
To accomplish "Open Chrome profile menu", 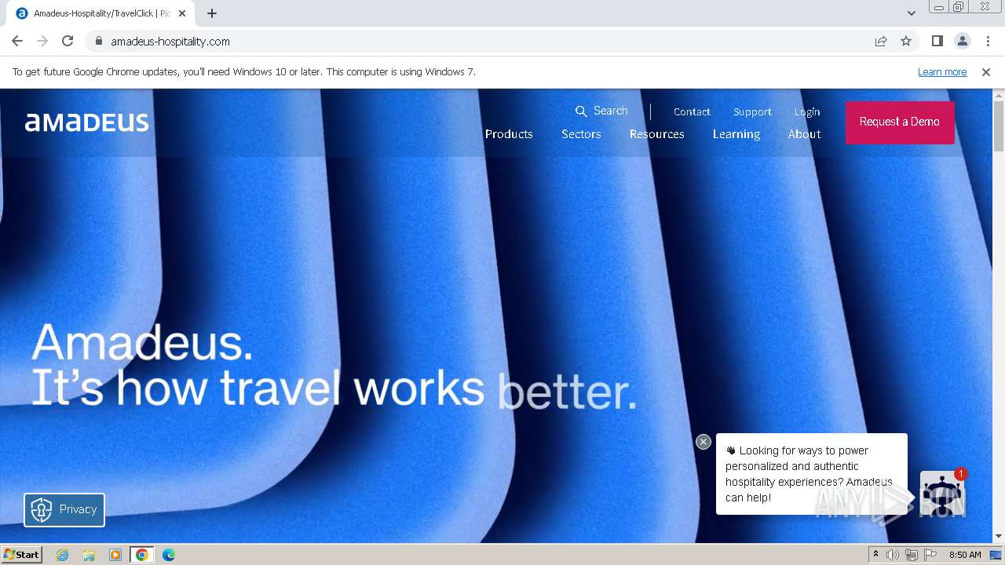I will (962, 41).
